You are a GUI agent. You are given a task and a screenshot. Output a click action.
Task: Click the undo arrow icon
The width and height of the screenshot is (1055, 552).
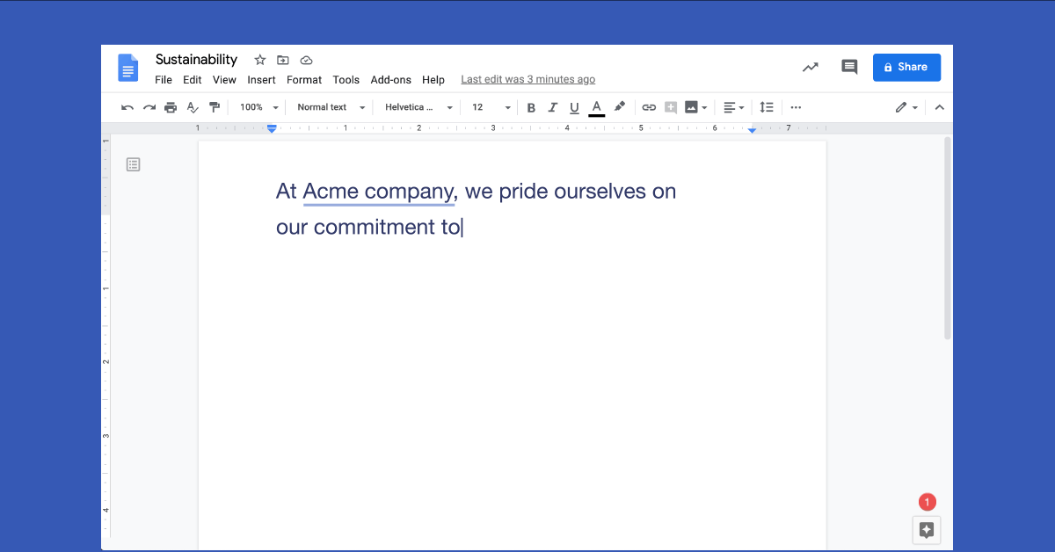click(x=127, y=107)
